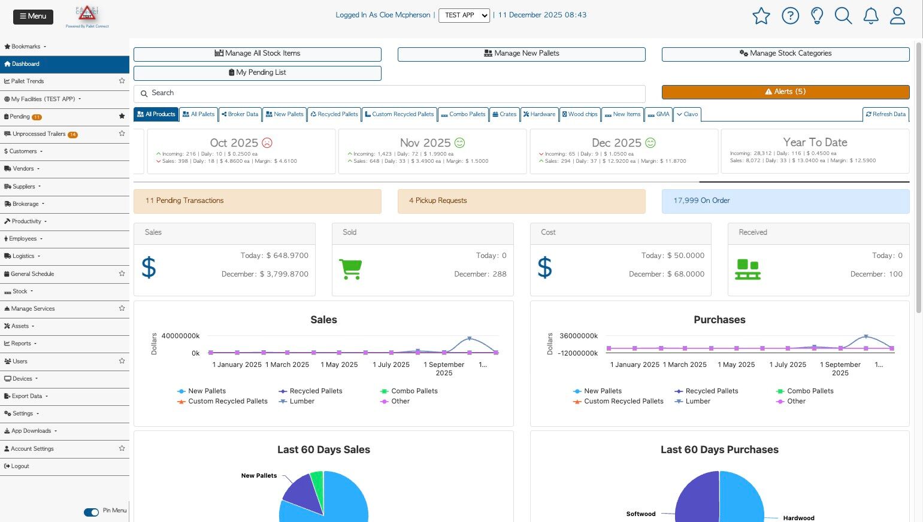Viewport: 923px width, 522px height.
Task: Switch to the GMA tab
Action: (659, 114)
